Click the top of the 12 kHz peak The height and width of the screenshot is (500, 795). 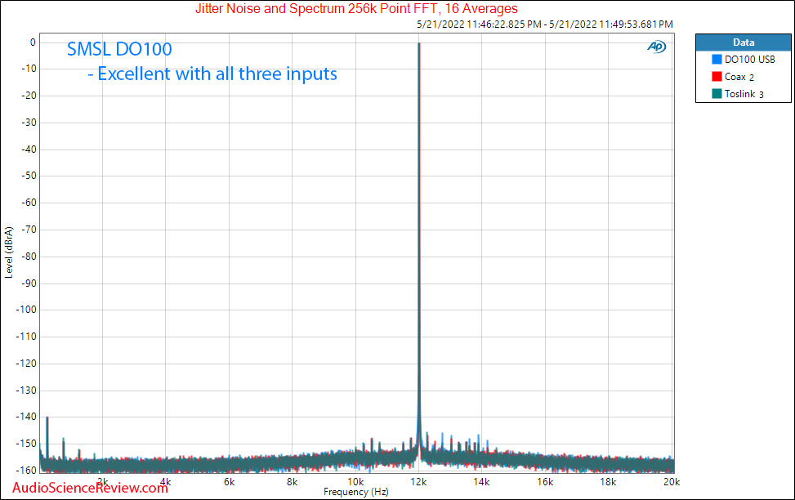[x=419, y=44]
